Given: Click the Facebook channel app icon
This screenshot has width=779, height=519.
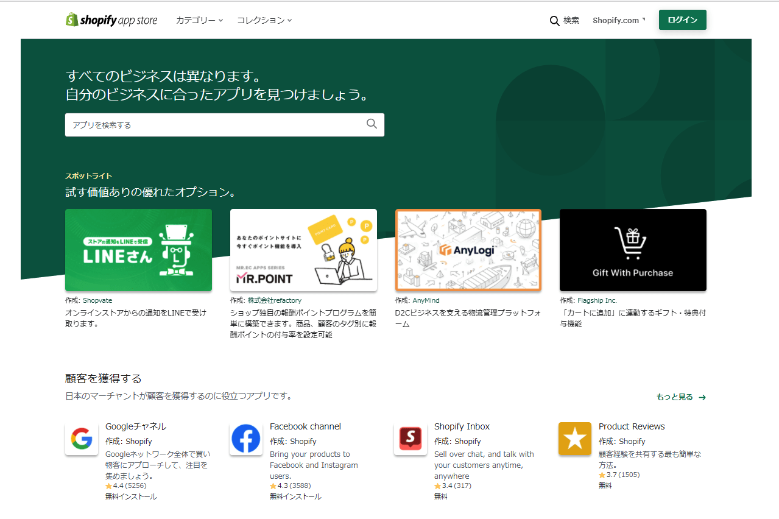Looking at the screenshot, I should point(246,439).
